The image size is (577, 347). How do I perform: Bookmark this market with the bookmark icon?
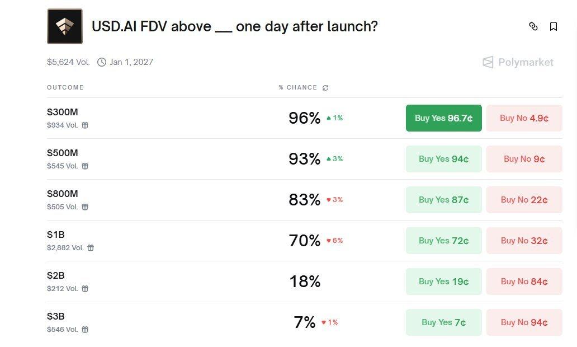554,26
